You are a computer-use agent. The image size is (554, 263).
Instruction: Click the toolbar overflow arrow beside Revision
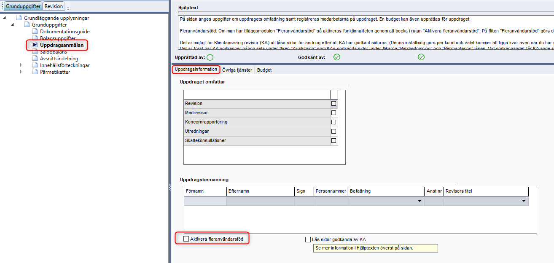click(x=68, y=8)
